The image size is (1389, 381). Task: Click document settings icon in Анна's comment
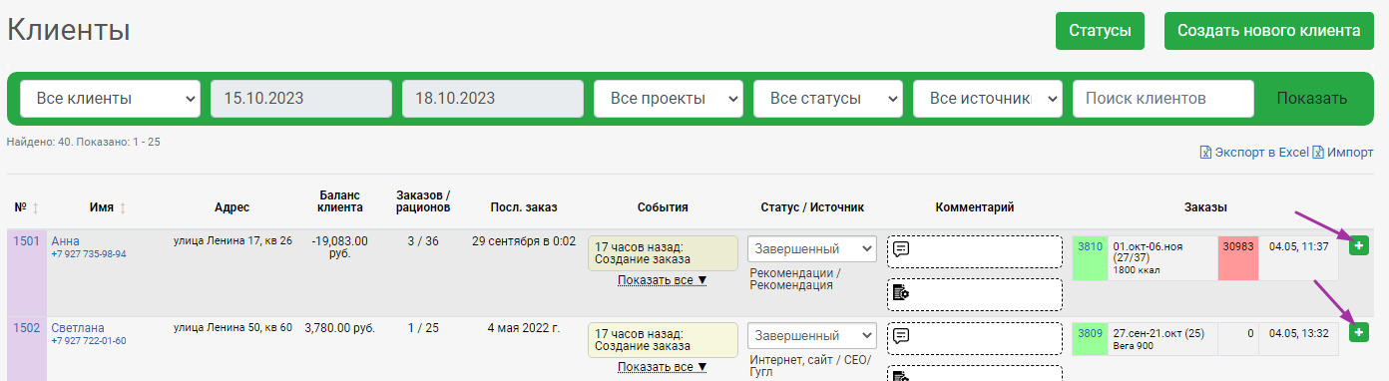901,292
